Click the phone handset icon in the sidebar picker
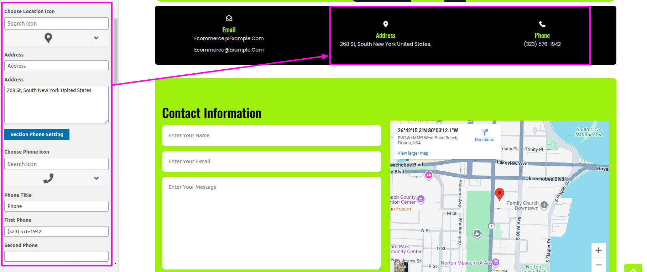 48,178
